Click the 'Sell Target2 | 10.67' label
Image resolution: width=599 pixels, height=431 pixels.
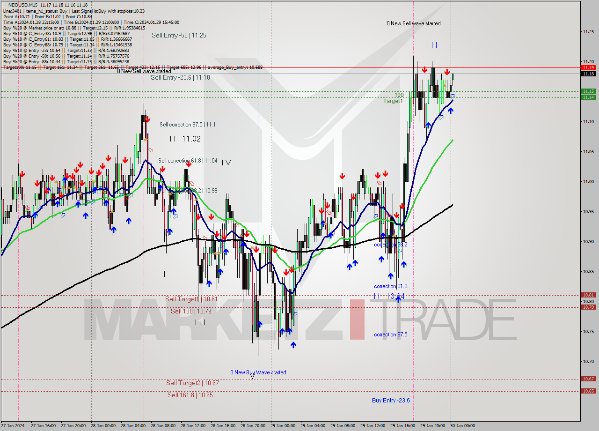coord(192,383)
